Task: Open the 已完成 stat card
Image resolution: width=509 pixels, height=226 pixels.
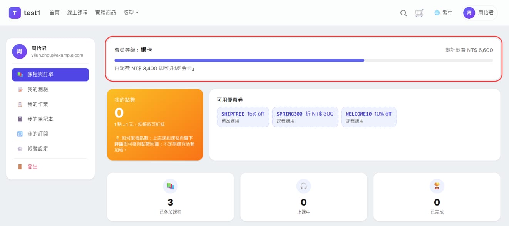Action: (x=437, y=197)
